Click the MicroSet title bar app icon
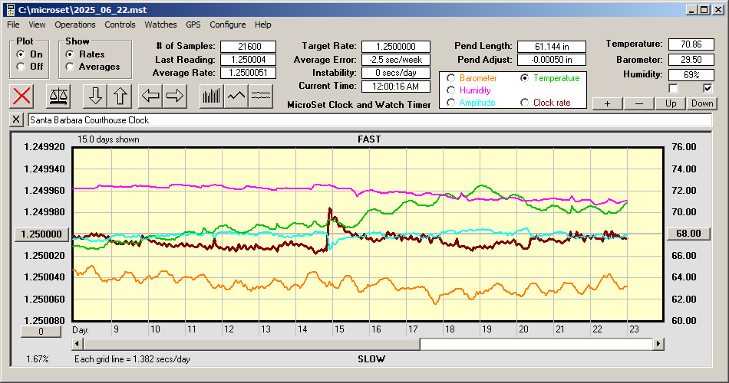729x383 pixels. pos(10,10)
